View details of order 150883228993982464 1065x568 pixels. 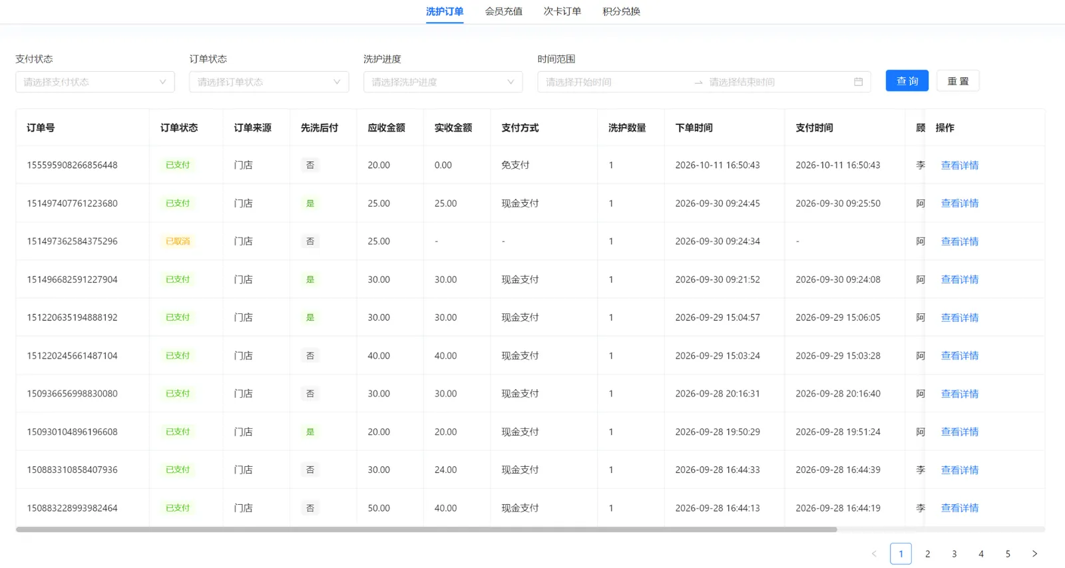960,508
